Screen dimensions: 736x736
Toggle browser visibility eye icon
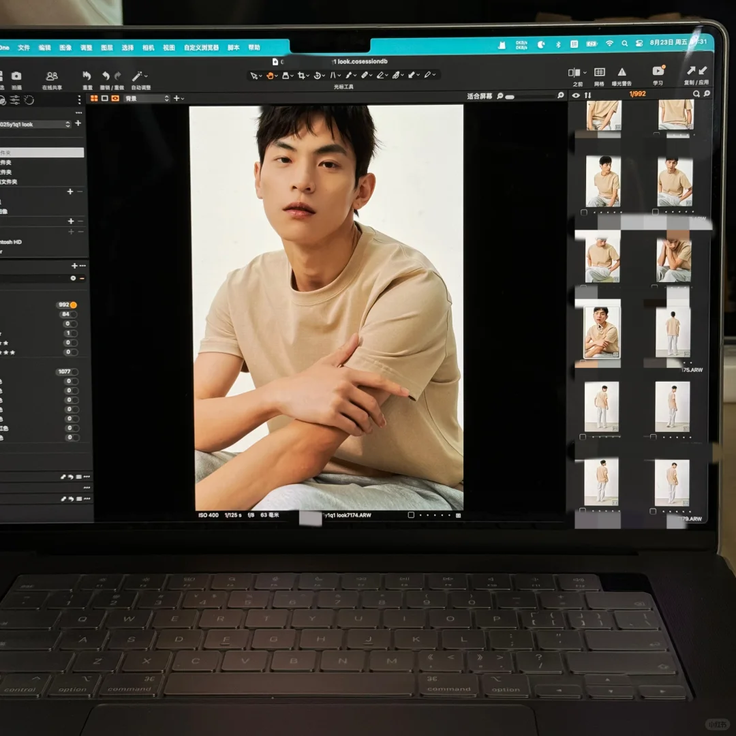(576, 95)
